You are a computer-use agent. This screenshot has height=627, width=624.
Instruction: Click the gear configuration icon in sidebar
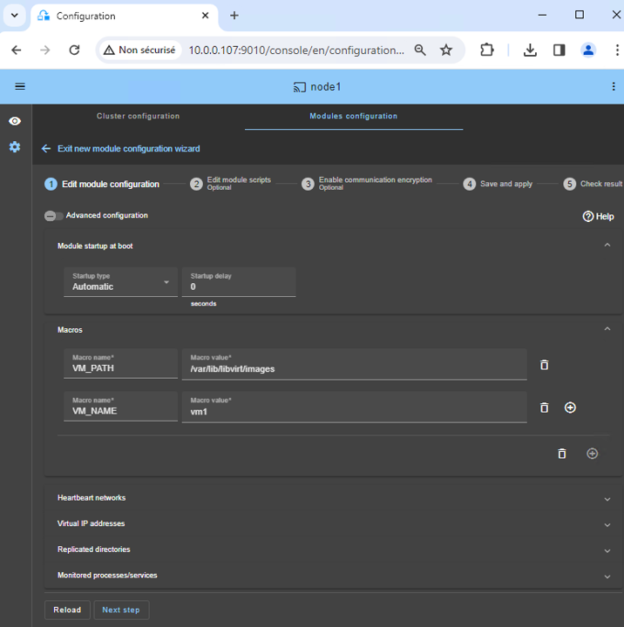(15, 147)
